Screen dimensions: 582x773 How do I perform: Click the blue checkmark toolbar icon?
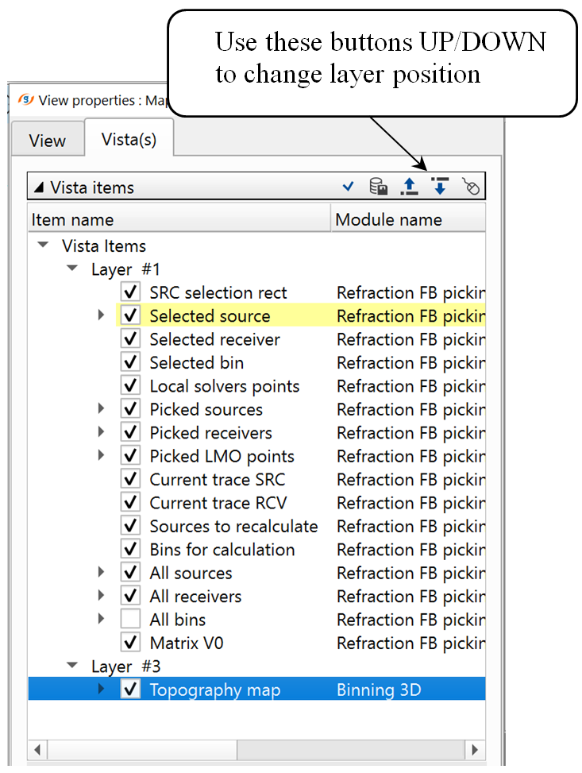(x=348, y=187)
